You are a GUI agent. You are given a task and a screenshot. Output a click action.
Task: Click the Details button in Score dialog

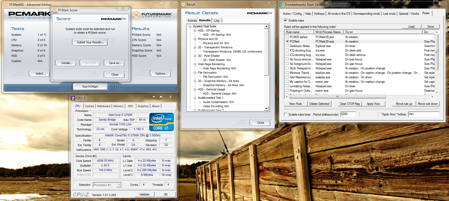coord(67,63)
